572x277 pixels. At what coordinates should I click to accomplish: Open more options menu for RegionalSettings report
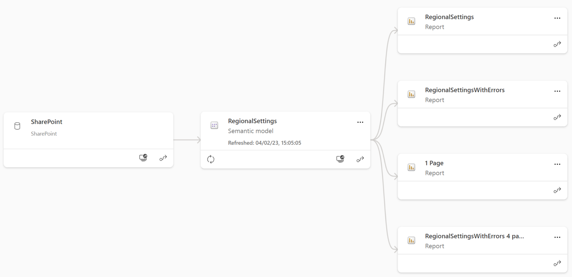(557, 18)
